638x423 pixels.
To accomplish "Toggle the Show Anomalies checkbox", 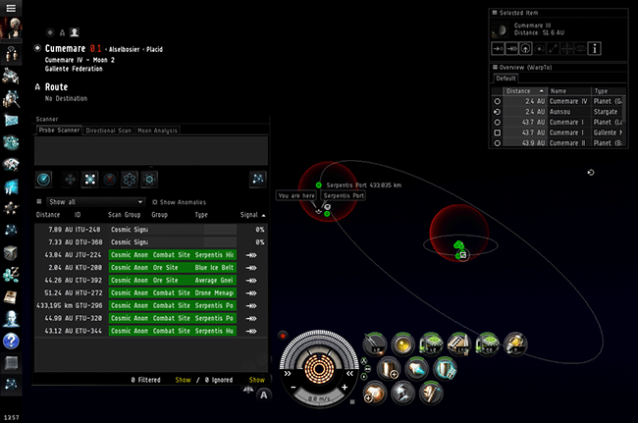I will pyautogui.click(x=155, y=202).
